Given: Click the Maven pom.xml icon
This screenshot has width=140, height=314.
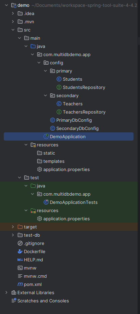Looking at the screenshot, I should pos(20,284).
